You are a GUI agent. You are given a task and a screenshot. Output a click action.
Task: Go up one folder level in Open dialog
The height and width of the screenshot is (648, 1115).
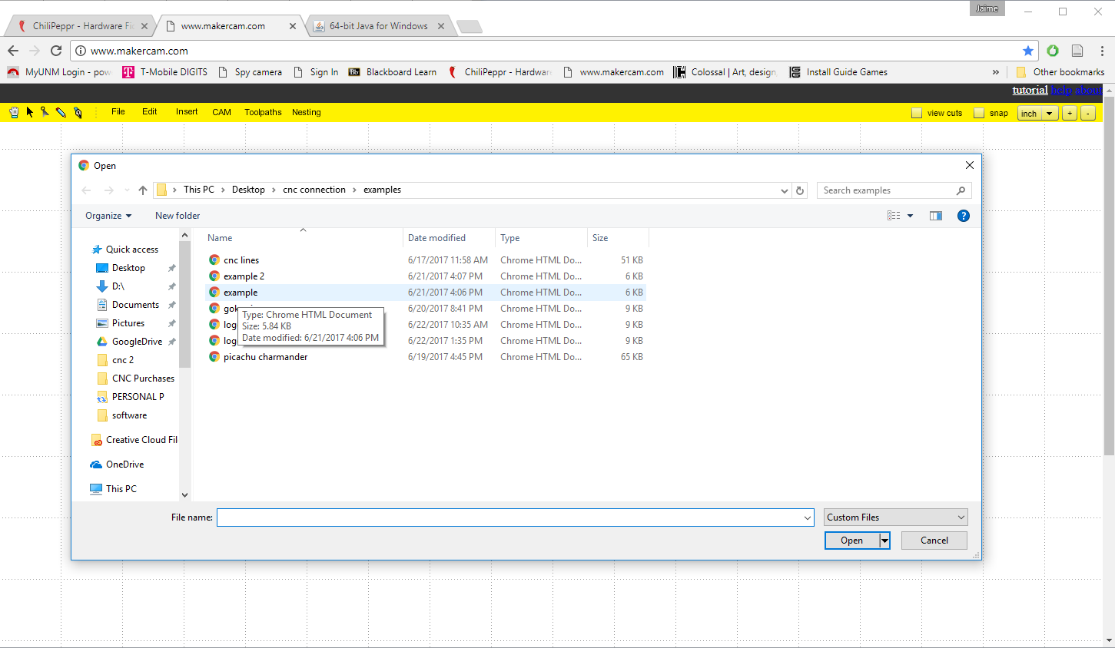coord(143,190)
